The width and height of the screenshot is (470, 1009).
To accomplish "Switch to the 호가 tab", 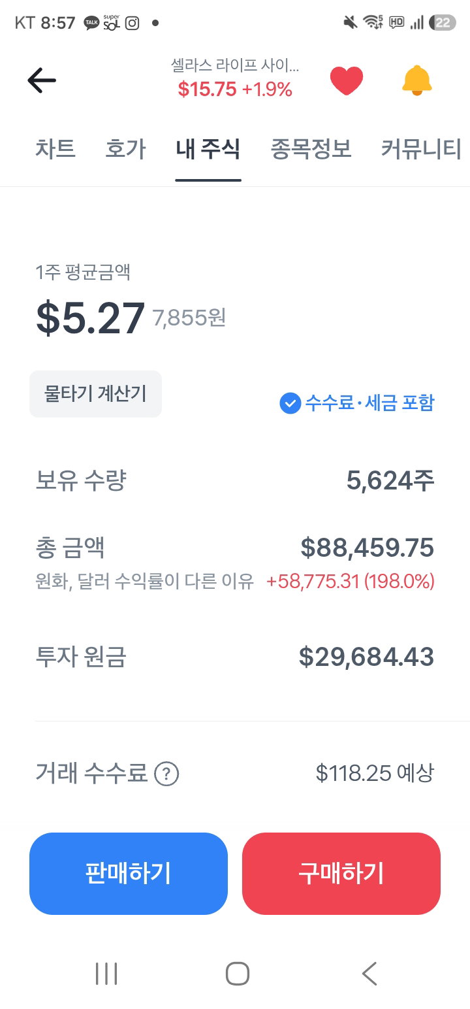I will (125, 149).
